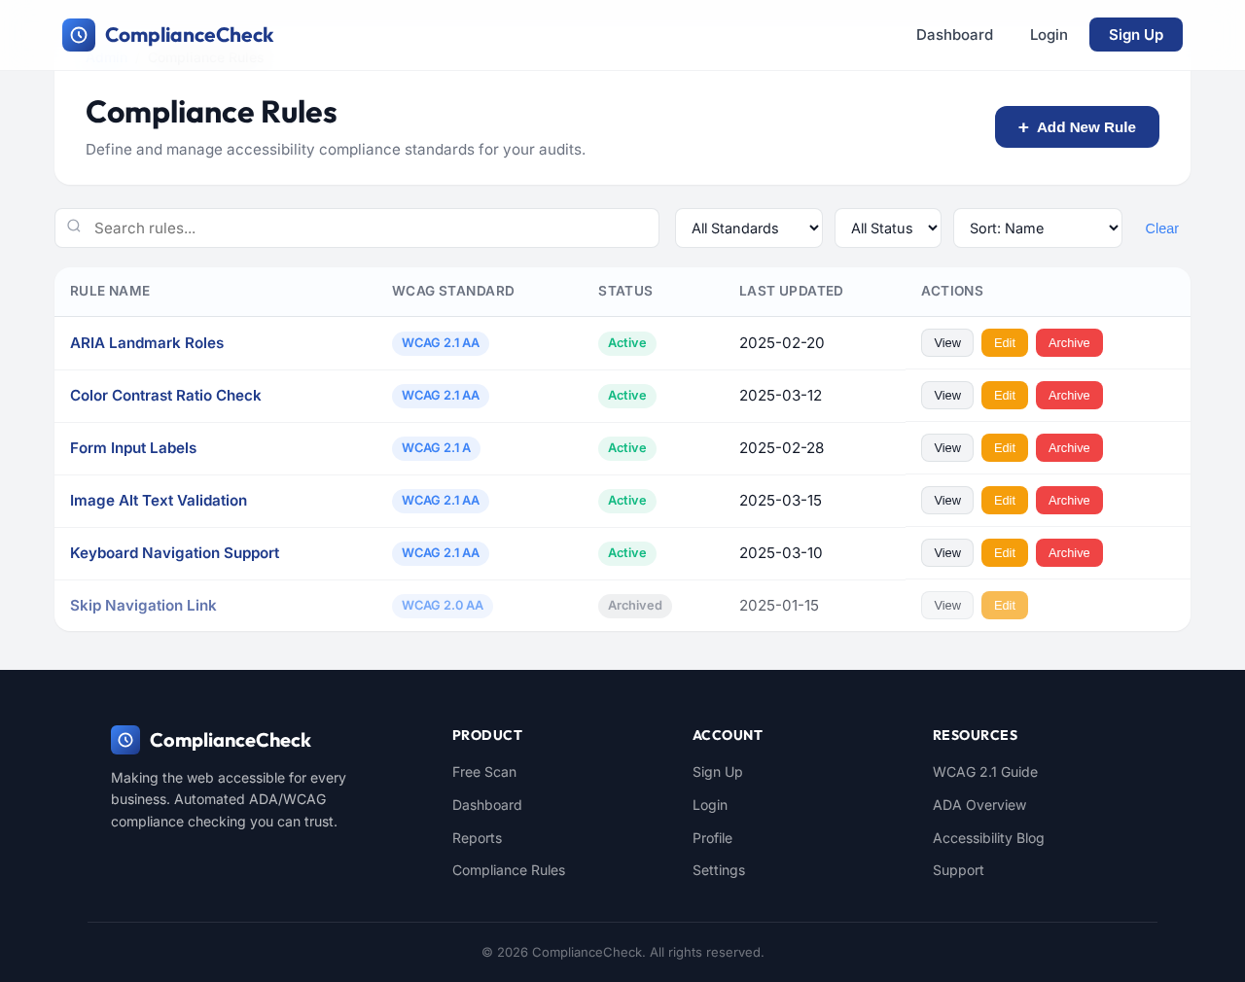The image size is (1245, 982).
Task: View the Image Alt Text Validation rule
Action: [x=947, y=501]
